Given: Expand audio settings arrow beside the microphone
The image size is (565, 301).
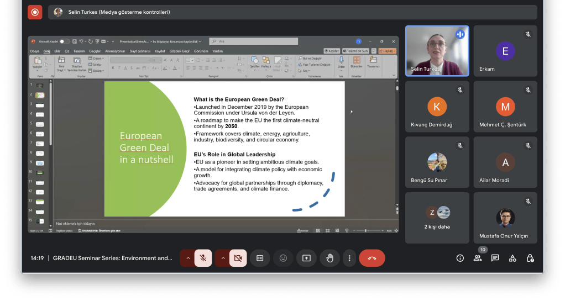Looking at the screenshot, I should pyautogui.click(x=188, y=258).
